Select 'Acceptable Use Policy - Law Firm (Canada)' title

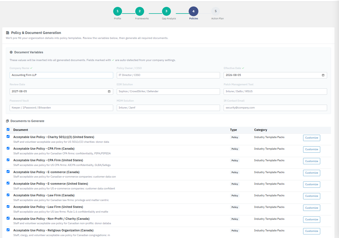44,195
